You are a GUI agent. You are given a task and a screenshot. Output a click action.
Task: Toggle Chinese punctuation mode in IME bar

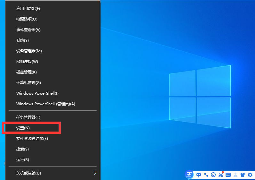[x=206, y=175]
